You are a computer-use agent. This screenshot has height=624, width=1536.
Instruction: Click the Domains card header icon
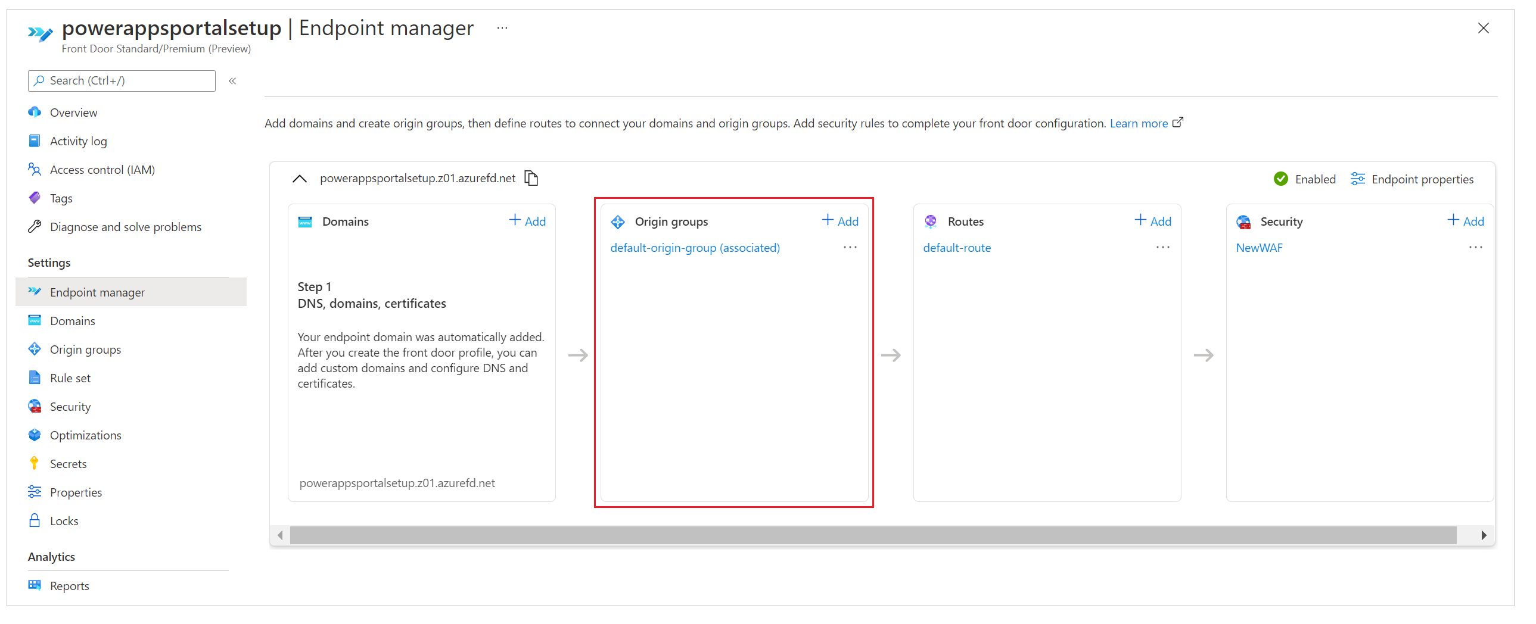pos(305,221)
